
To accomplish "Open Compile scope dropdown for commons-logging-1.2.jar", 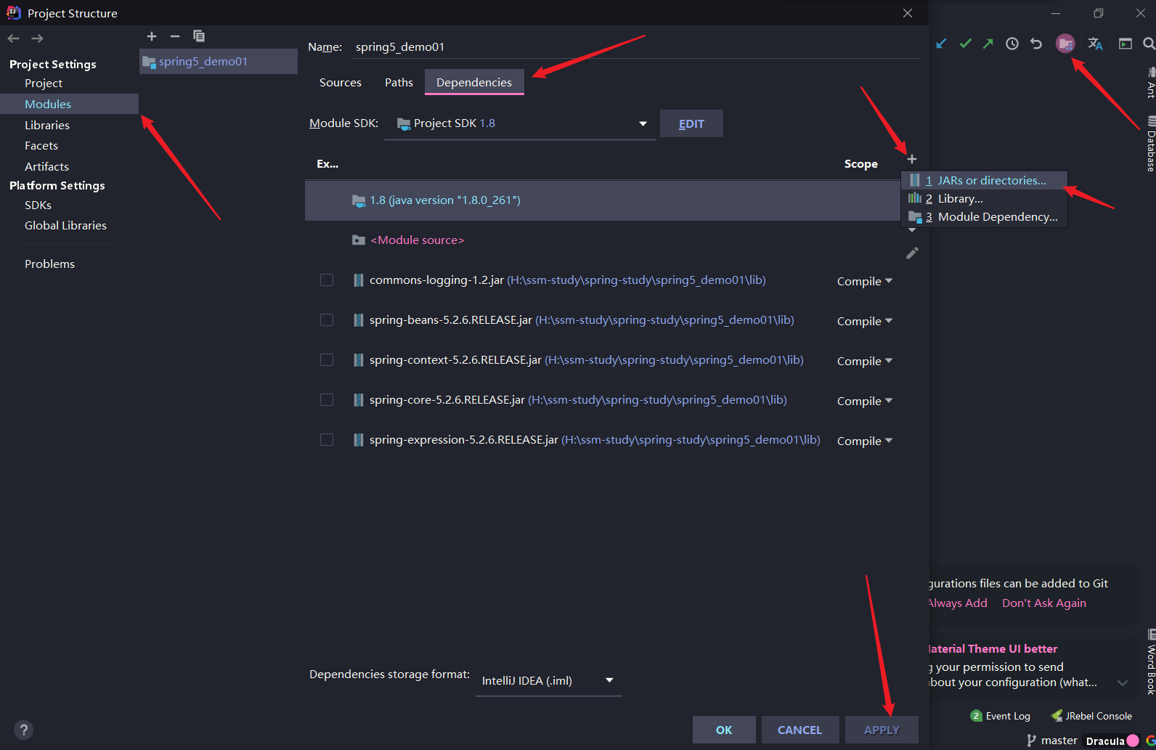I will click(x=865, y=281).
